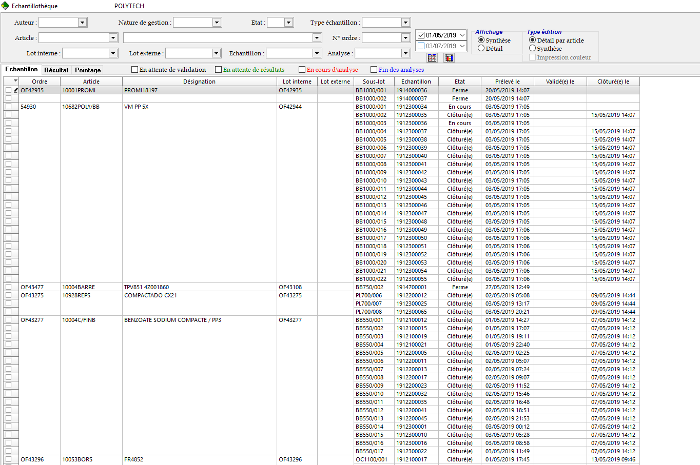Select Synthèse radio under Affichage
The width and height of the screenshot is (700, 465).
tap(481, 40)
